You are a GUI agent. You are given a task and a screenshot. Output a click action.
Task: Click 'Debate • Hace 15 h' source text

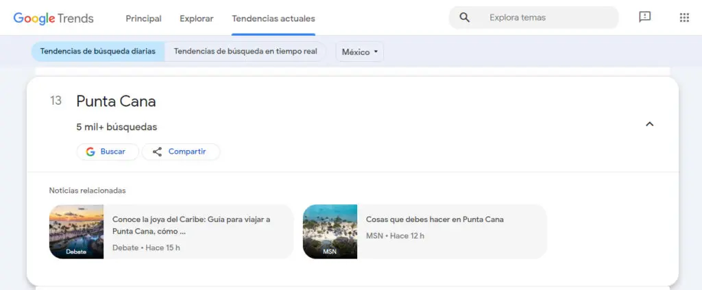click(x=146, y=247)
